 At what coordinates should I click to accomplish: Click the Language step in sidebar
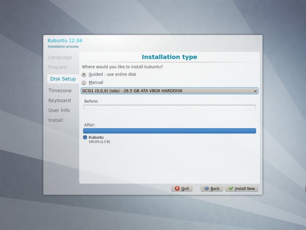[60, 57]
